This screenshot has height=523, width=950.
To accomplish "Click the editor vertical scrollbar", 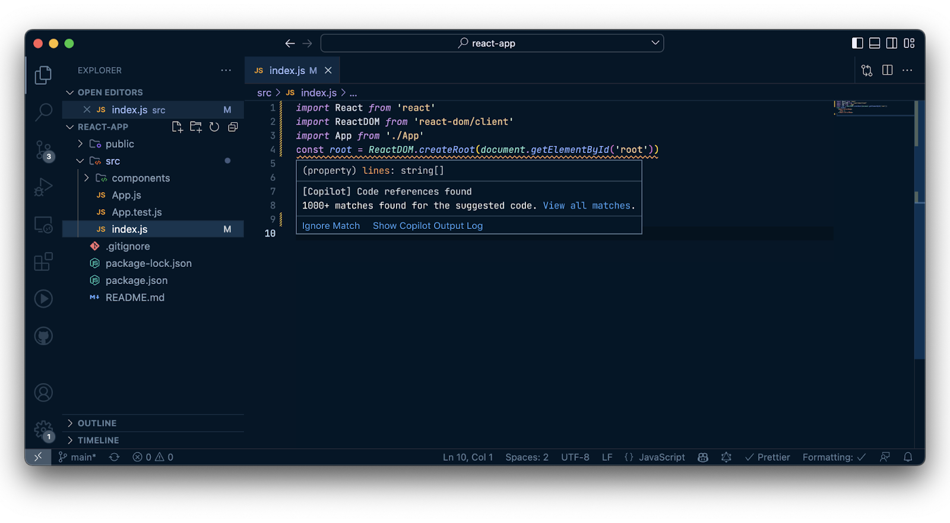I will click(x=919, y=237).
